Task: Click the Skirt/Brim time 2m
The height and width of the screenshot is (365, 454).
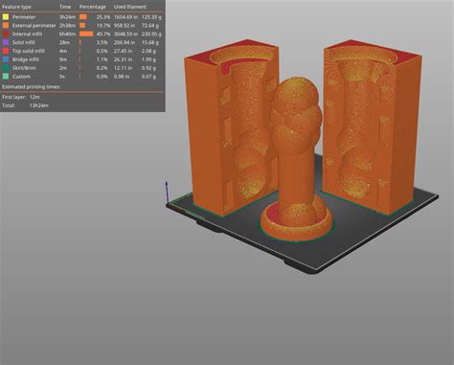Action: click(x=63, y=68)
